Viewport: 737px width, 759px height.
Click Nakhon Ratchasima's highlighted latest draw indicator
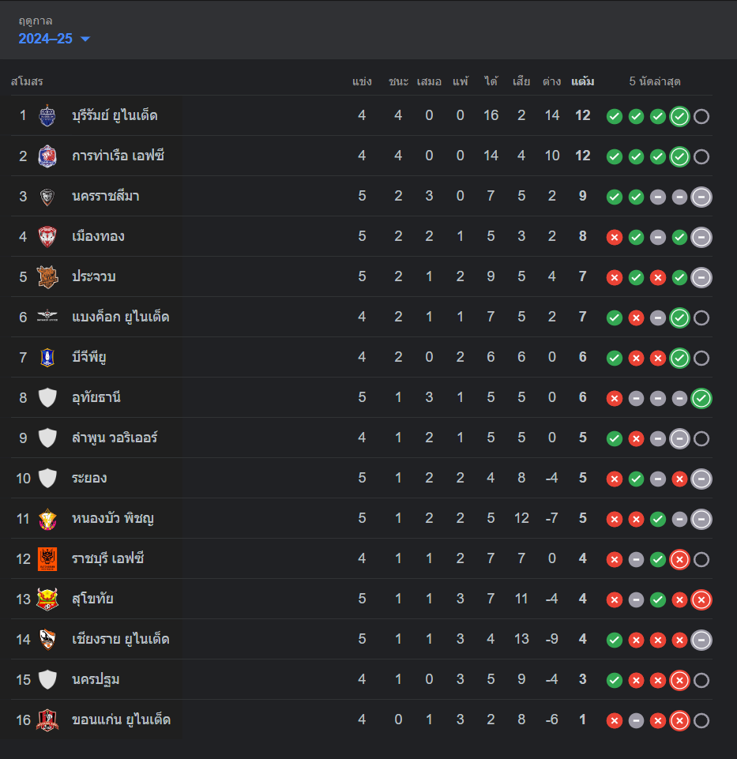pos(701,197)
